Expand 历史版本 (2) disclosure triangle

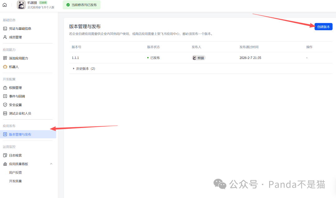click(73, 69)
